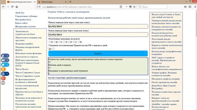Screen dimensions: 197x110
Task: Close the 'Новая вкладка' tab
Action: click(x=66, y=2)
